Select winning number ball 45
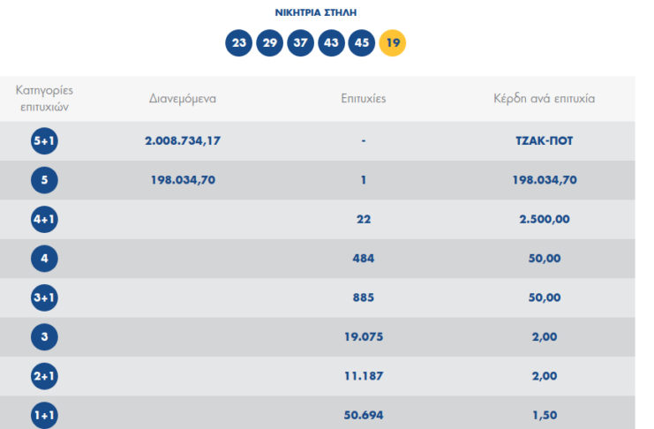This screenshot has height=429, width=654. coord(362,42)
